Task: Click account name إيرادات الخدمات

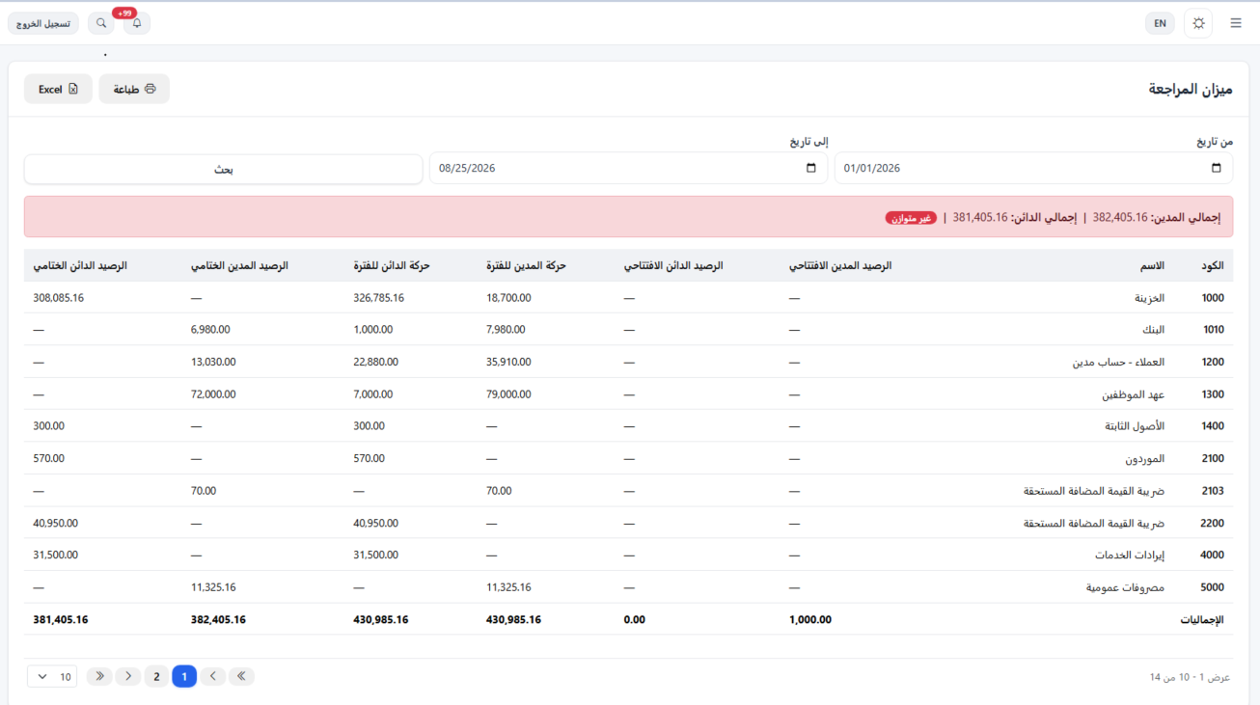Action: 1130,556
